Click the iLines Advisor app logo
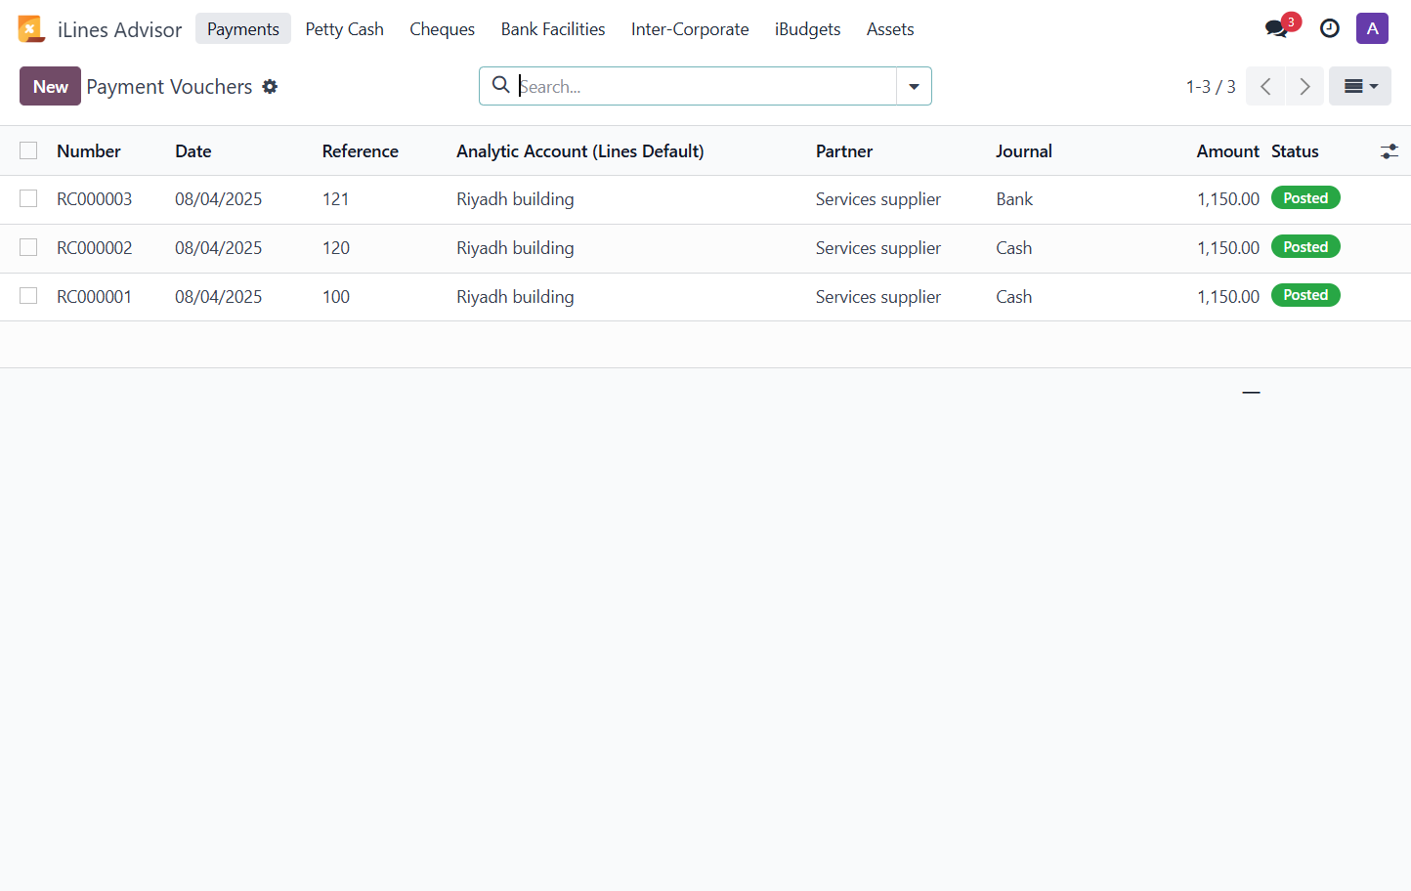This screenshot has width=1411, height=891. (x=31, y=29)
